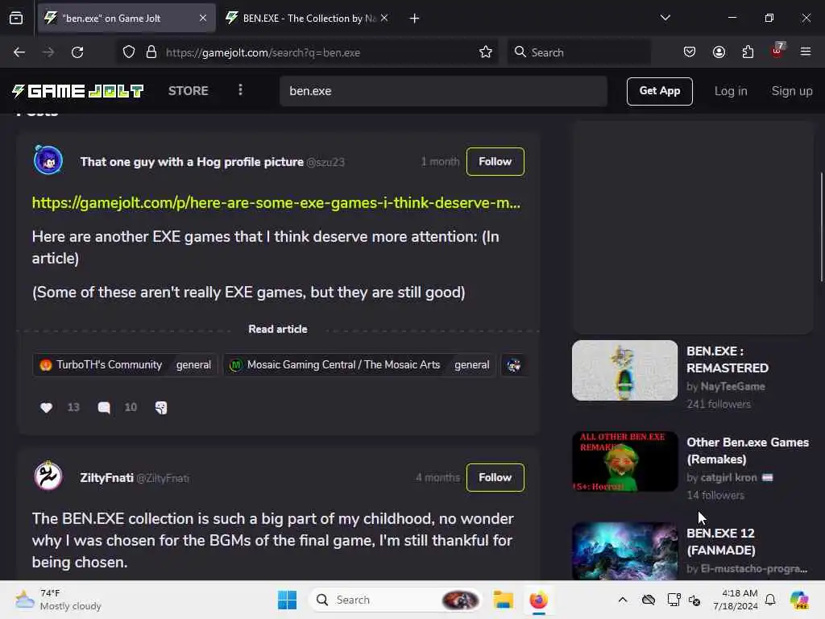
Task: Click the sticker icon on the first post
Action: pos(161,407)
